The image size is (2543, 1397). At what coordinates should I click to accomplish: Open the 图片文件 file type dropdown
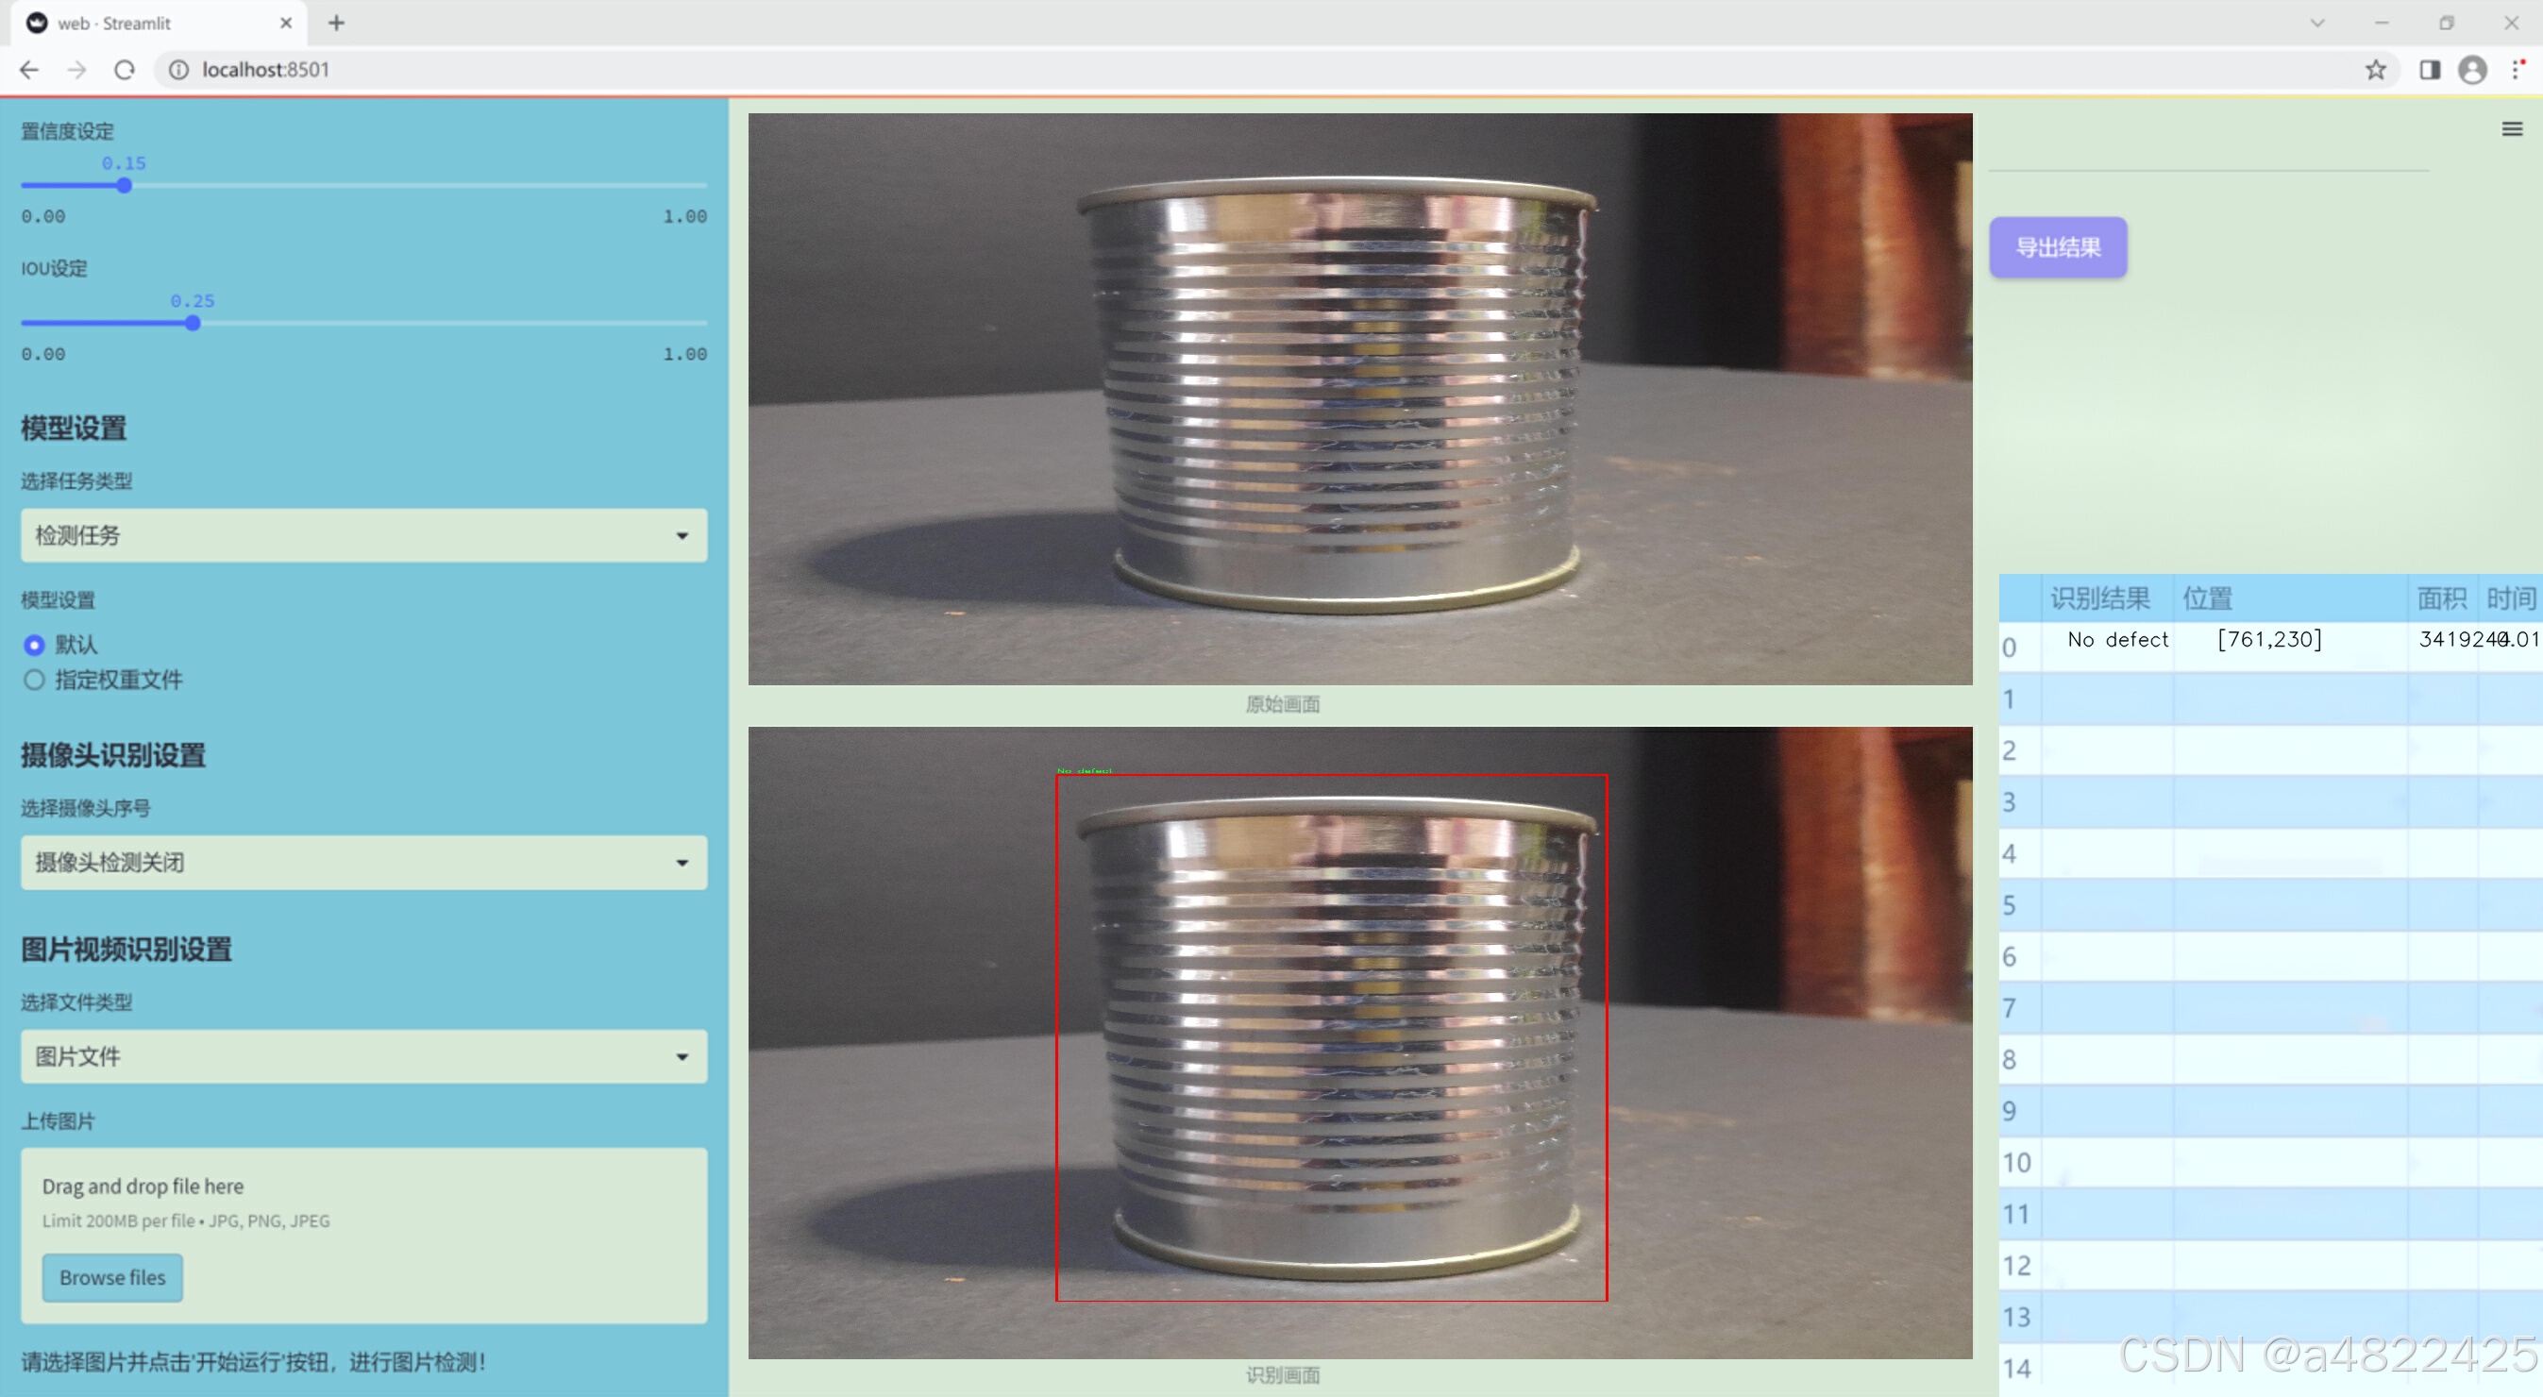click(x=363, y=1055)
